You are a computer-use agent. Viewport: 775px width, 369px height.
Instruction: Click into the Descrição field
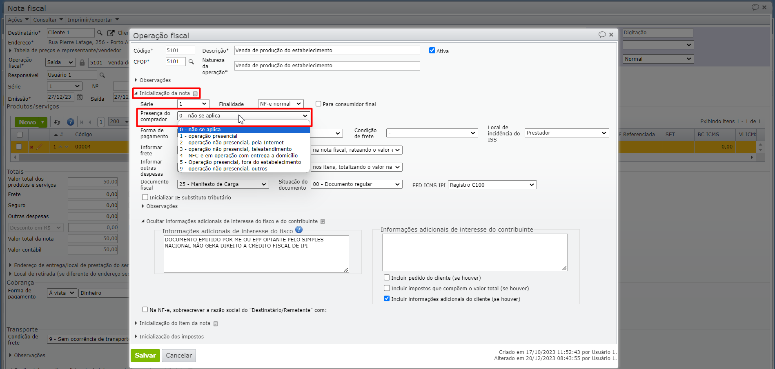point(327,51)
